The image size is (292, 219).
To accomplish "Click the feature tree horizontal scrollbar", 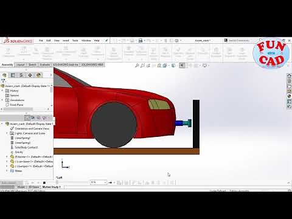I will click(x=18, y=109).
